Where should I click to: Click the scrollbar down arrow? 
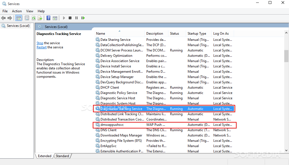(286, 150)
